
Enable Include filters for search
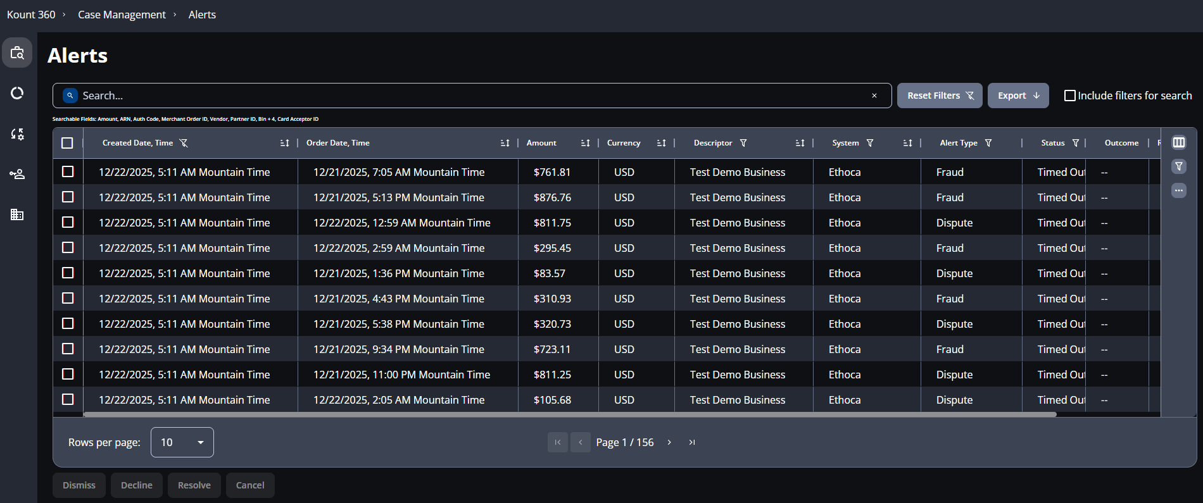click(1070, 96)
